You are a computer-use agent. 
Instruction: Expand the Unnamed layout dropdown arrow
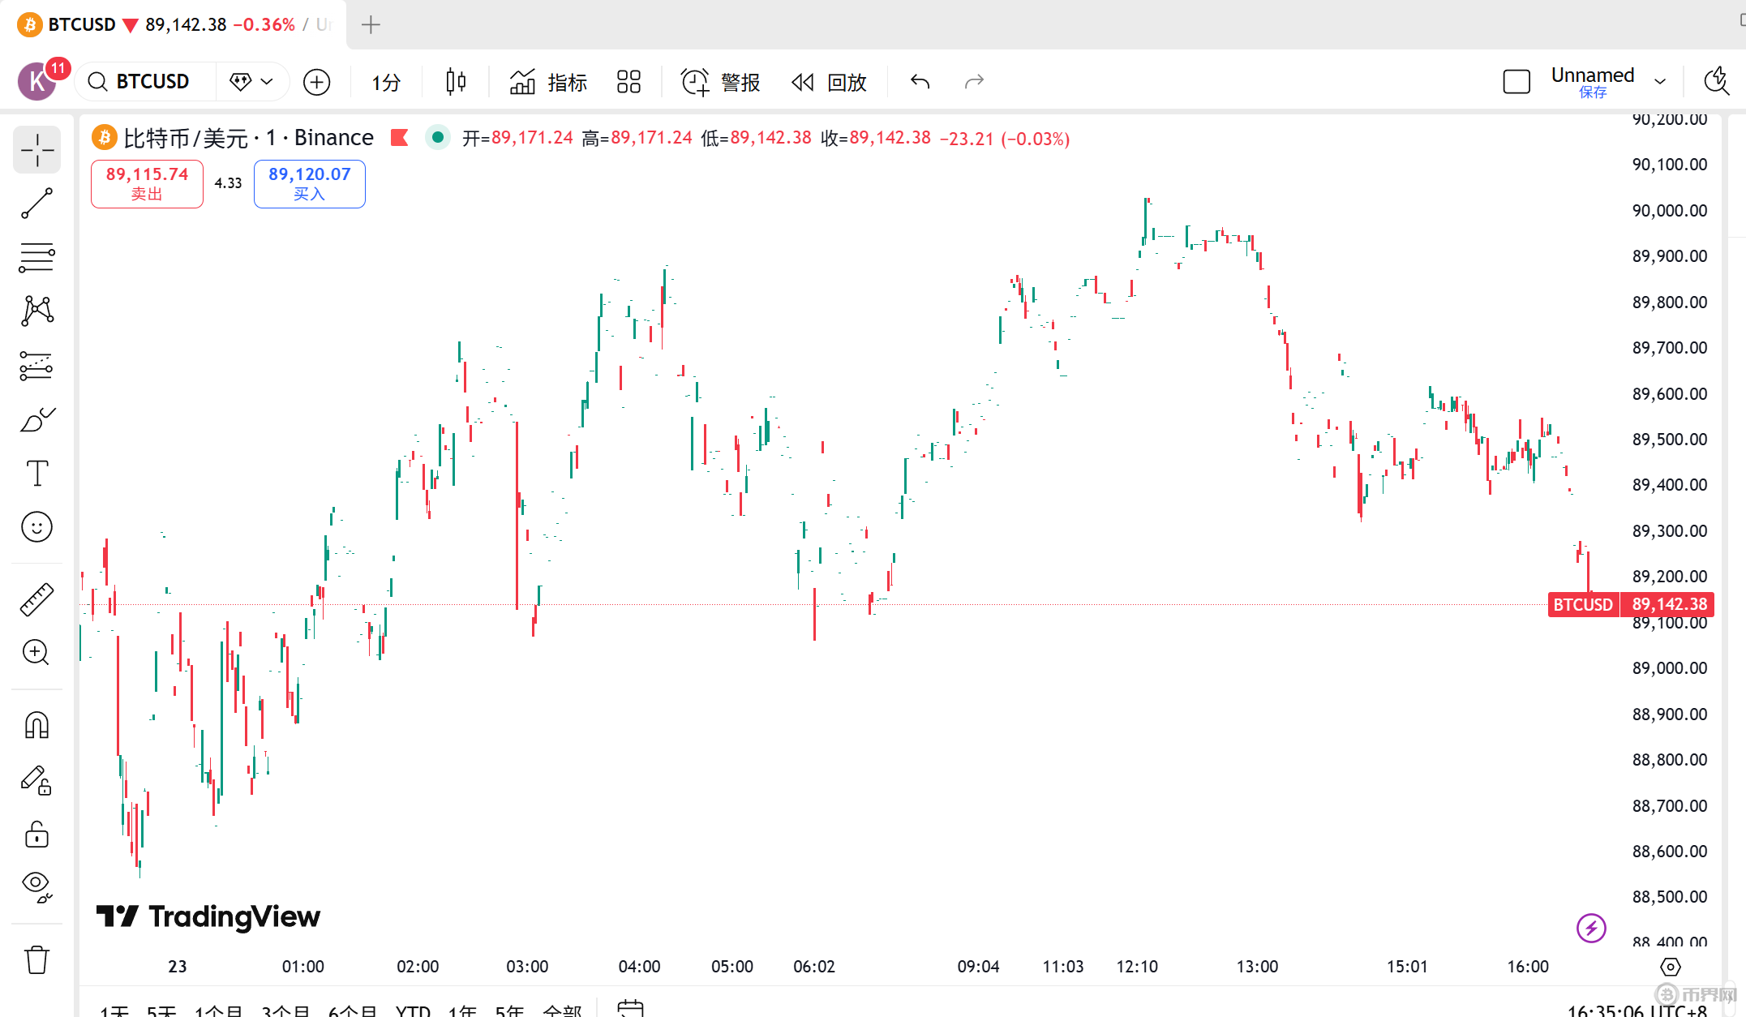[x=1660, y=82]
